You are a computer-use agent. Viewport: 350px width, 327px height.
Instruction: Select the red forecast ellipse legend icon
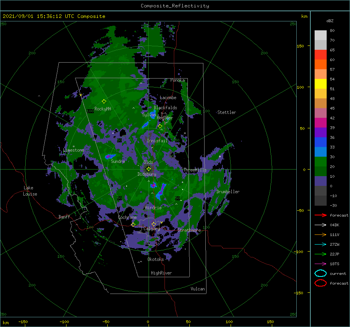(x=320, y=283)
